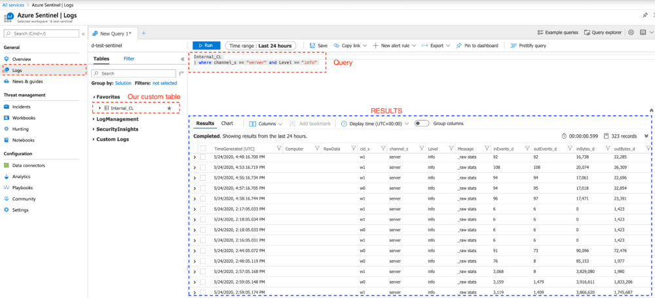Select the Results tab
The image size is (655, 298).
(205, 123)
